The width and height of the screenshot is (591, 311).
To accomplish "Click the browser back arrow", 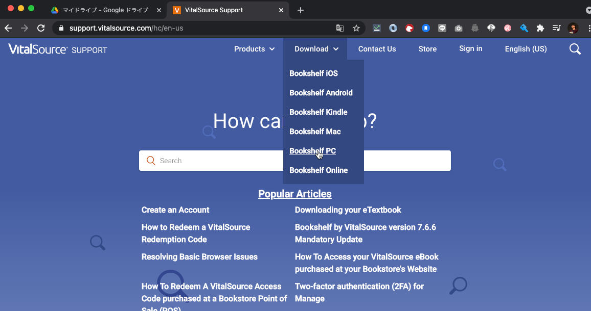I will pyautogui.click(x=8, y=28).
